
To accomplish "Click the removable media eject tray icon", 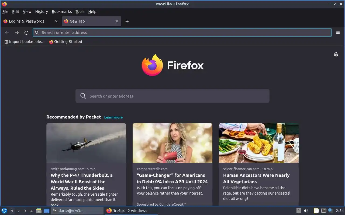I will click(298, 211).
